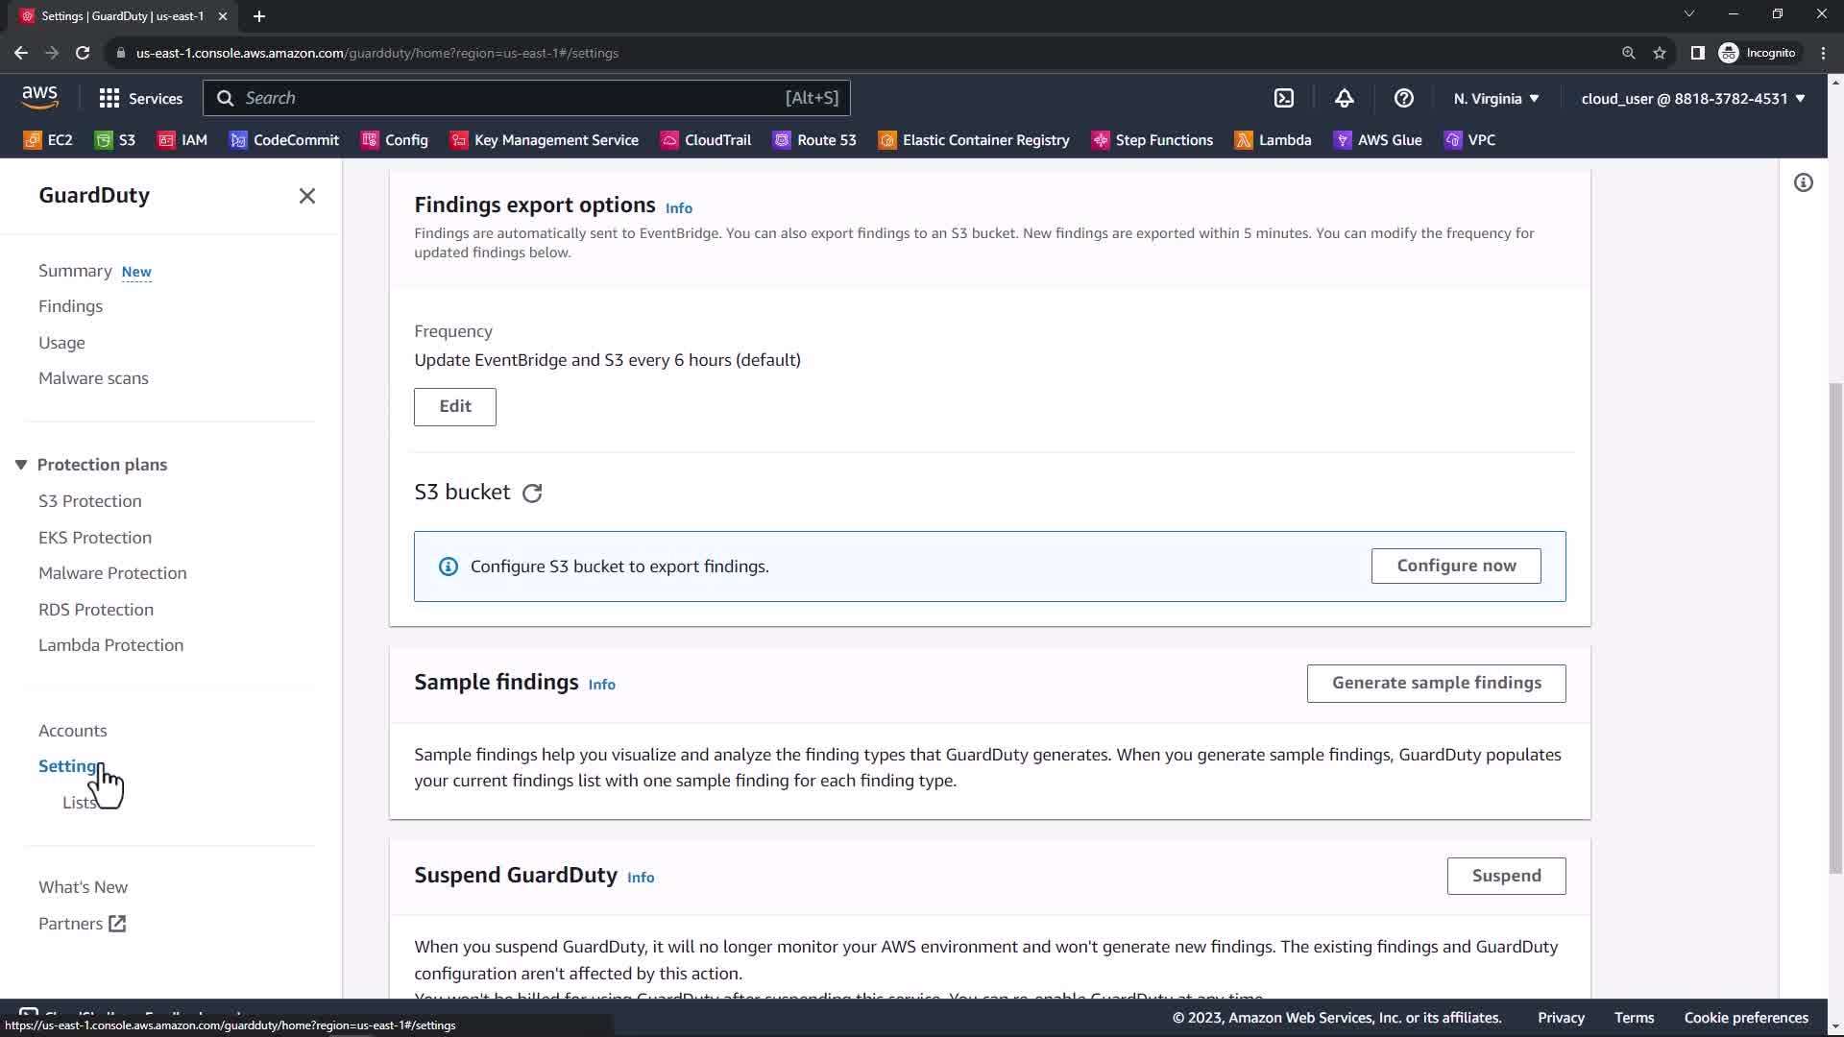
Task: Refresh the S3 bucket section
Action: pos(532,493)
